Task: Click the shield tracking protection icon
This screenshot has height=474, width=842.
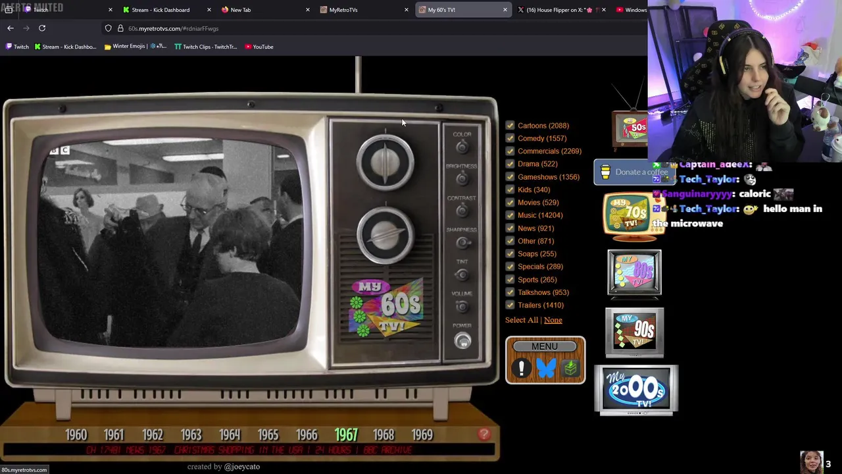Action: [x=108, y=28]
